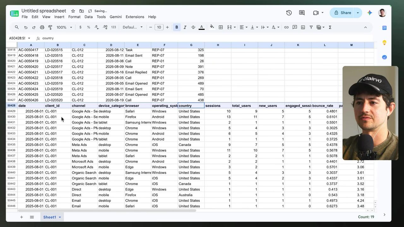Choose a text color

pyautogui.click(x=201, y=27)
